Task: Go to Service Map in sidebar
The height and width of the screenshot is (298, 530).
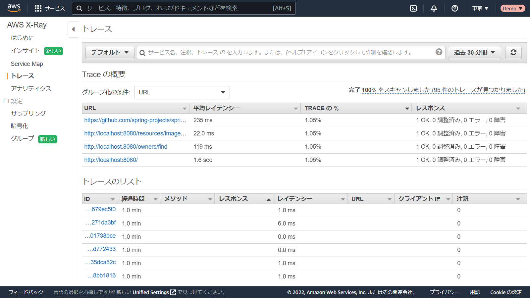Action: click(27, 64)
